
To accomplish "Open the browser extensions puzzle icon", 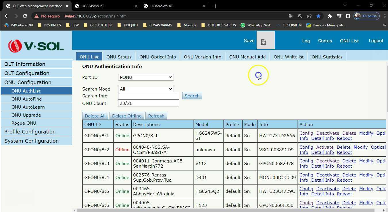I will point(330,16).
